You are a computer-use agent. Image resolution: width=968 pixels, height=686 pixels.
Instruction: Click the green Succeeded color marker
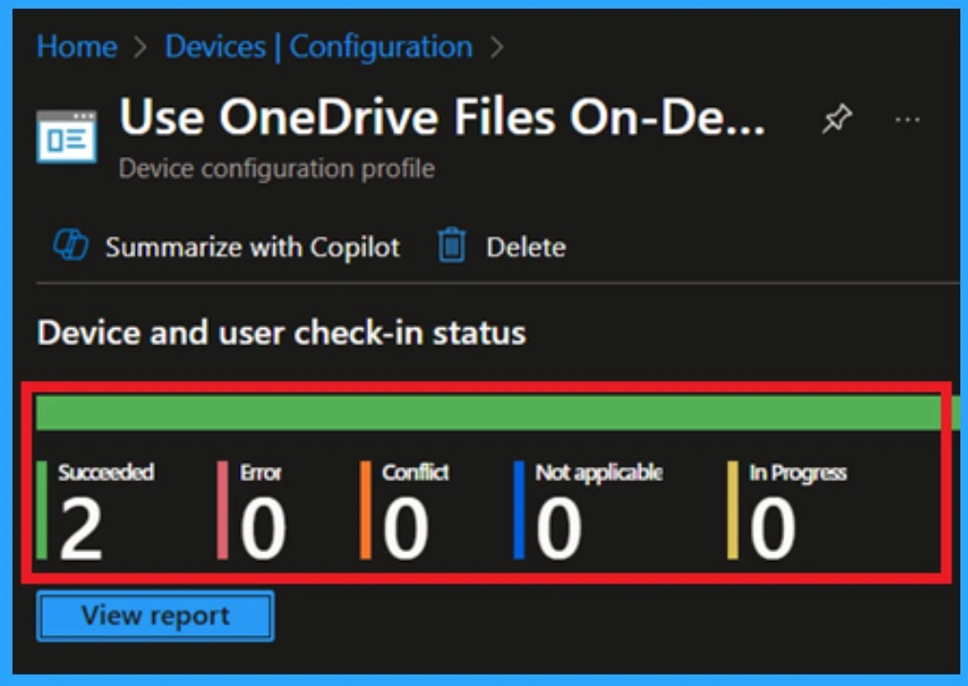point(42,510)
